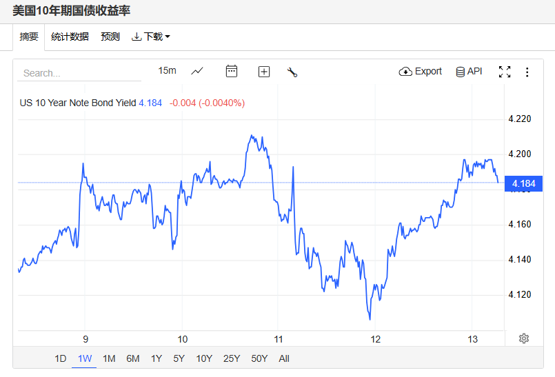Click the date 9 x-axis label
Image resolution: width=555 pixels, height=377 pixels.
[x=85, y=339]
